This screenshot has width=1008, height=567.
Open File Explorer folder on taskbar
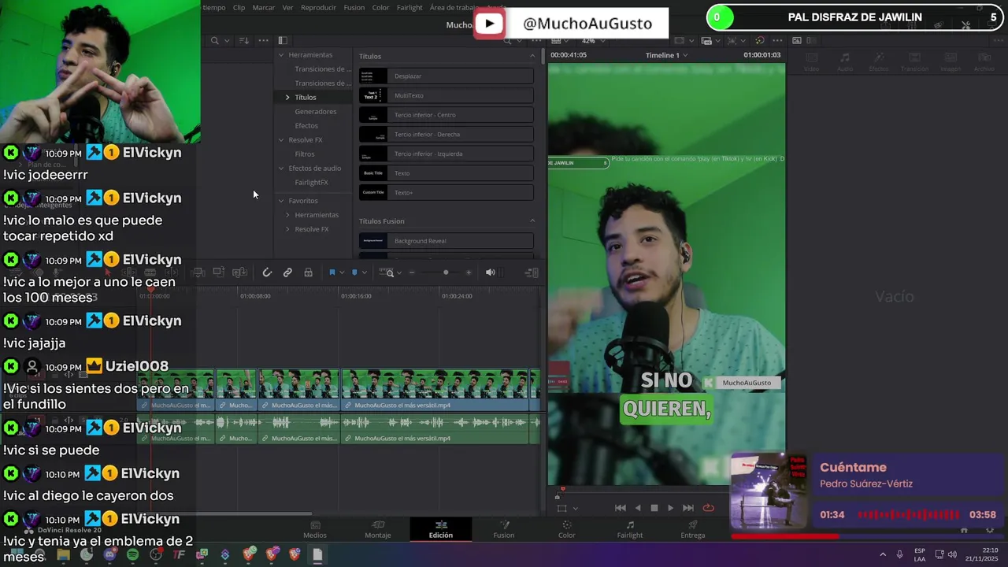point(63,554)
